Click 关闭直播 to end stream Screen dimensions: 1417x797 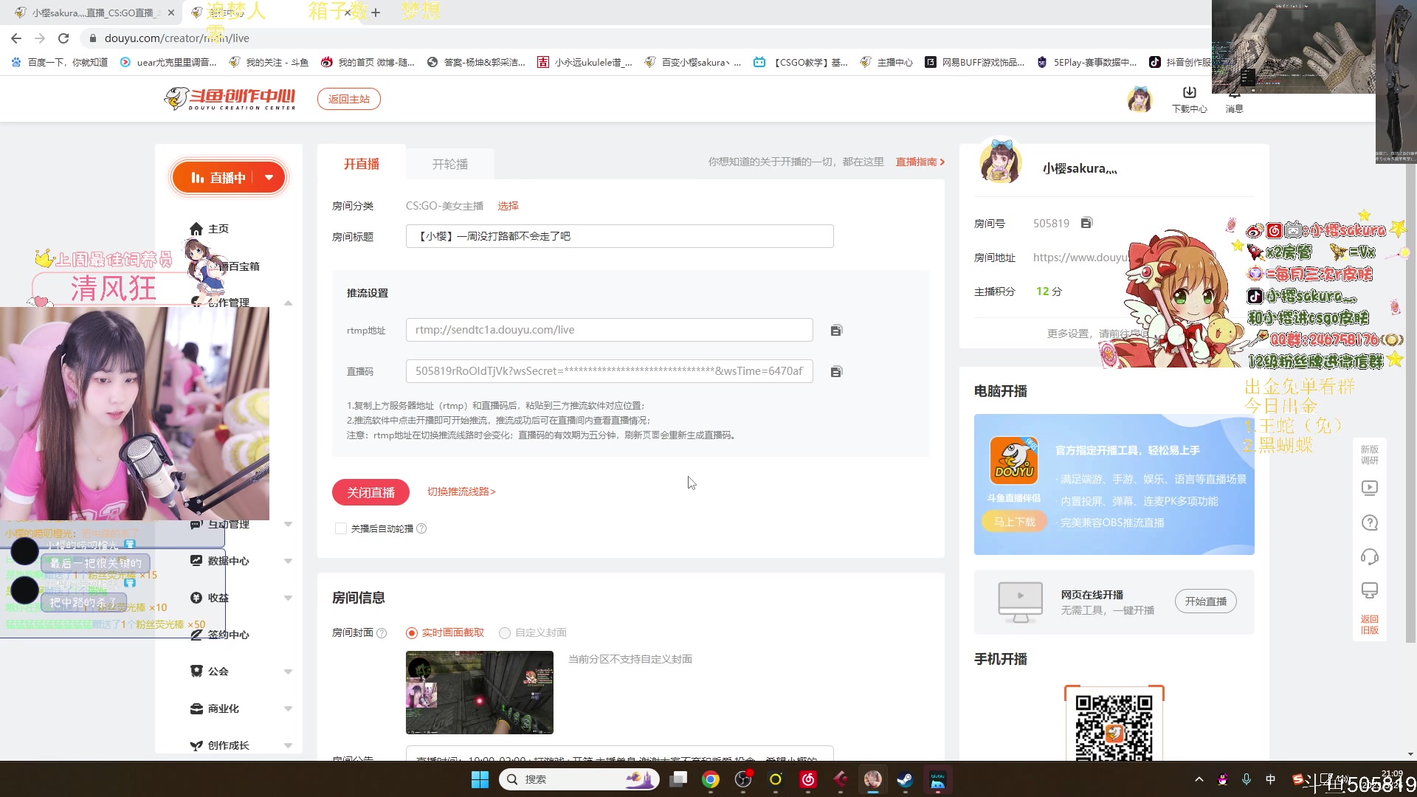(x=370, y=492)
